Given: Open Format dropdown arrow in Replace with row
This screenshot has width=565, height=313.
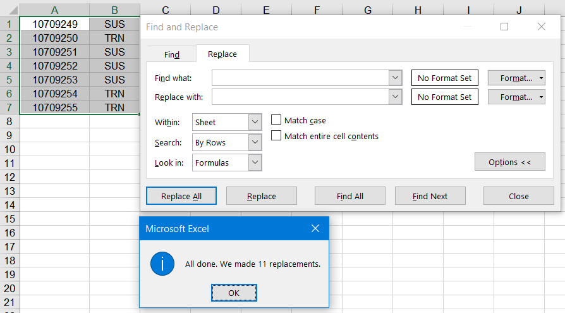Looking at the screenshot, I should tap(541, 97).
